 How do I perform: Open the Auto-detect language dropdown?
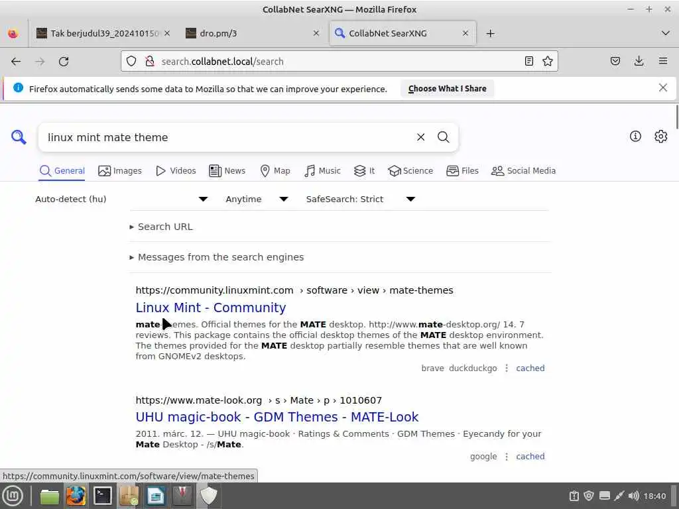[121, 199]
